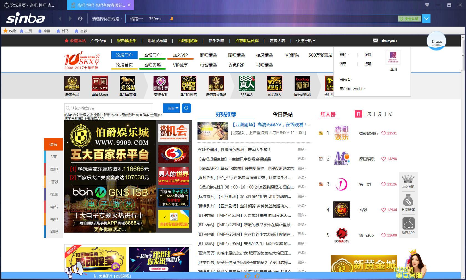
Task: Switch to the 周 tab in 红人榜
Action: [x=369, y=114]
